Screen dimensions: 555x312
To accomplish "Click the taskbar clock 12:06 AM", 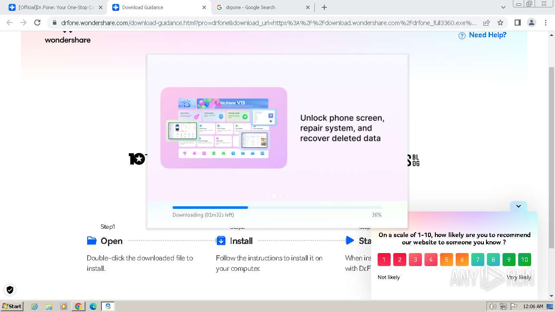I will point(533,306).
